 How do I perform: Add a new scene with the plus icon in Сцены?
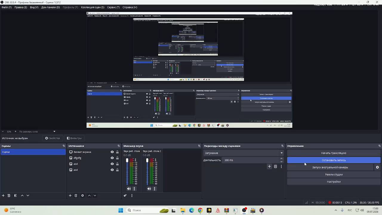pyautogui.click(x=3, y=196)
